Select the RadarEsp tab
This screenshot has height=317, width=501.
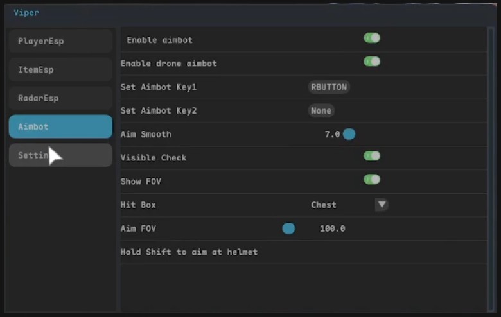point(60,98)
